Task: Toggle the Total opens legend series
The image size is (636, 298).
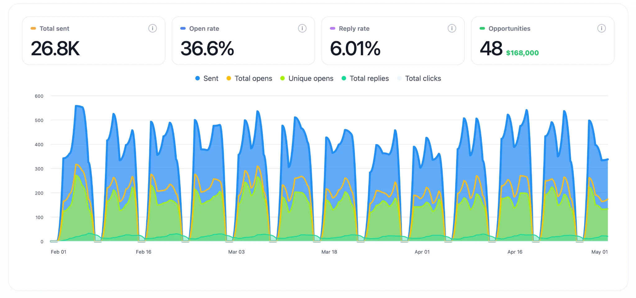Action: [249, 79]
